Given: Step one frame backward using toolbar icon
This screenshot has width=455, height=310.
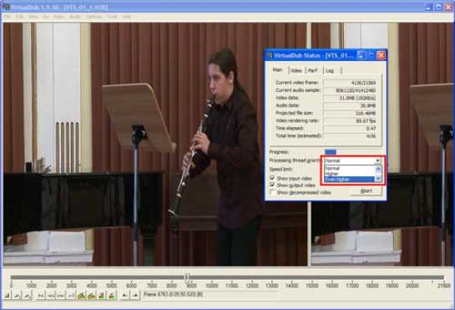Looking at the screenshot, I should pos(51,296).
